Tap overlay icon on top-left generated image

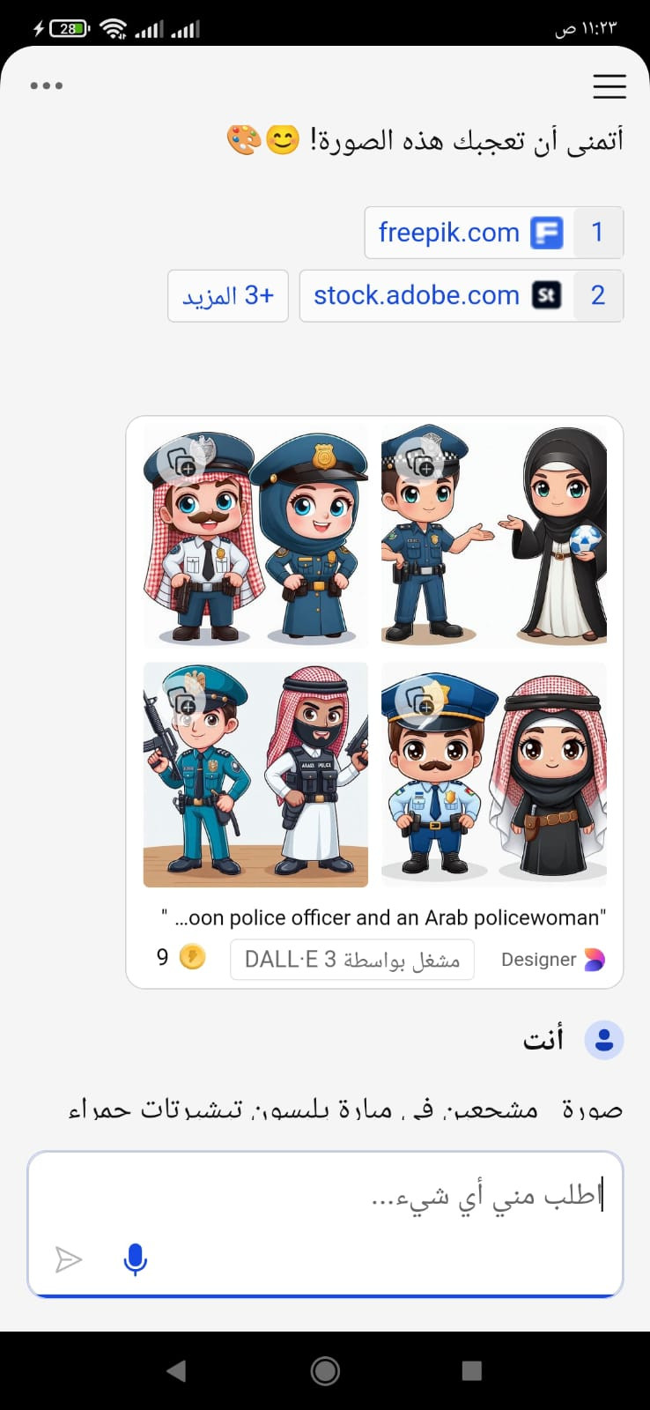click(181, 462)
